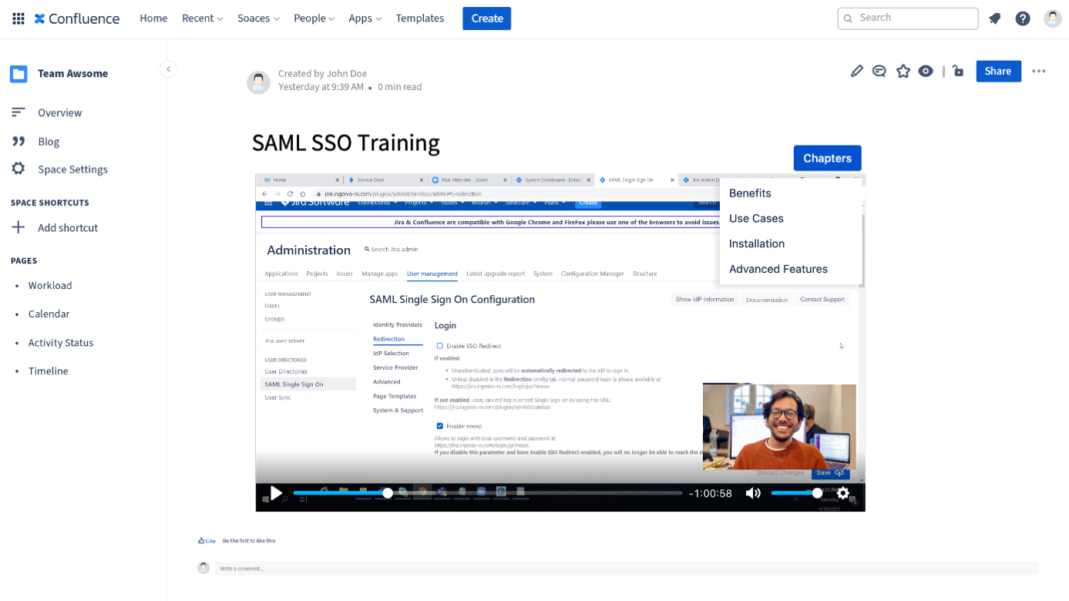This screenshot has height=601, width=1069.
Task: Click the search magnifier icon
Action: (x=849, y=18)
